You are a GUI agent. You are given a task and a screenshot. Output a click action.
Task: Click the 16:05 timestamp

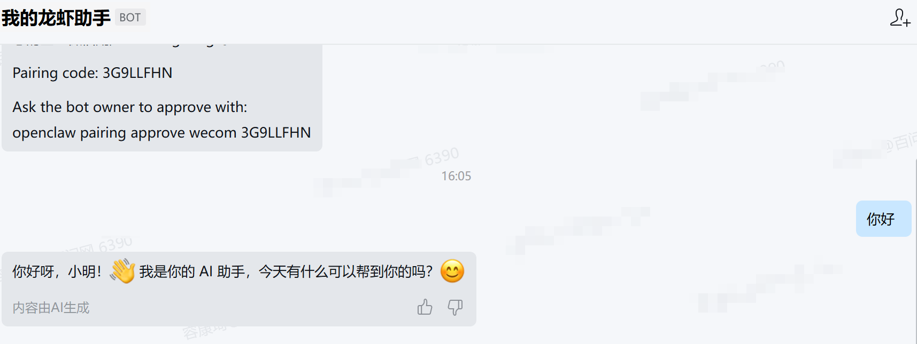click(456, 176)
